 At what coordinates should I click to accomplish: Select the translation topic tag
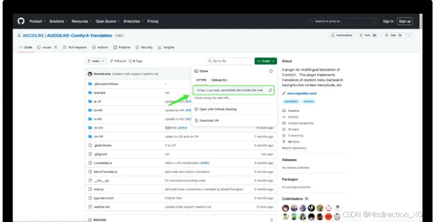tap(291, 102)
